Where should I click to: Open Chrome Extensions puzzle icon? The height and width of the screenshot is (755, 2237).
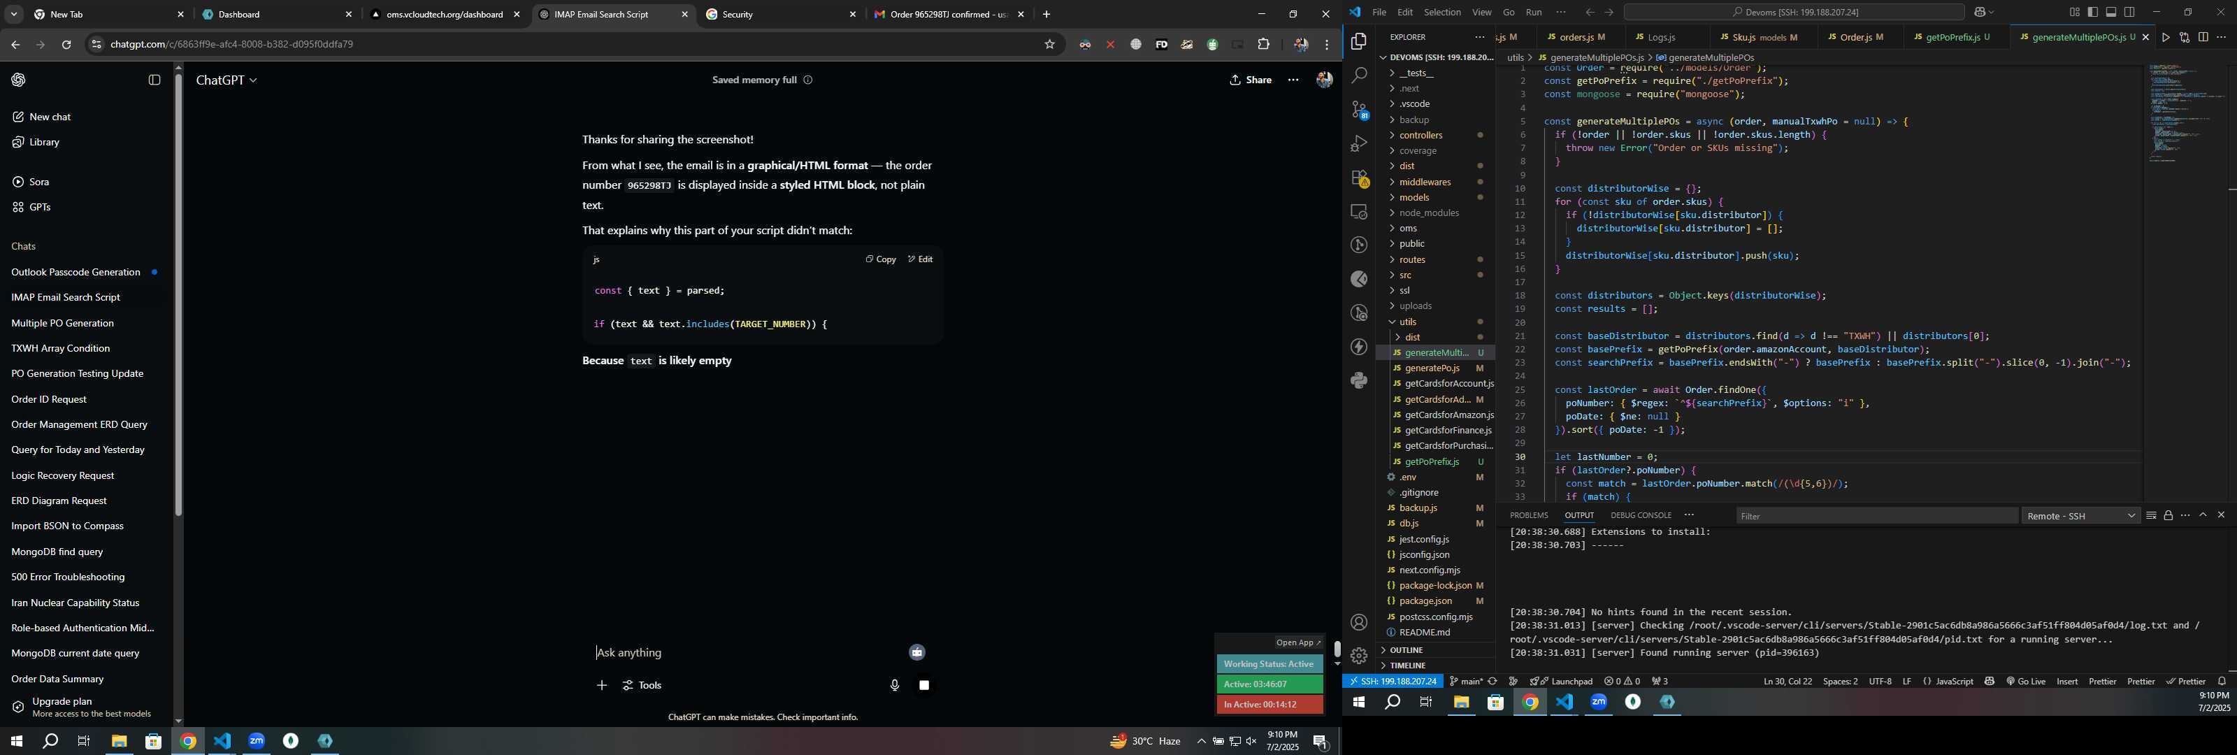[x=1263, y=44]
